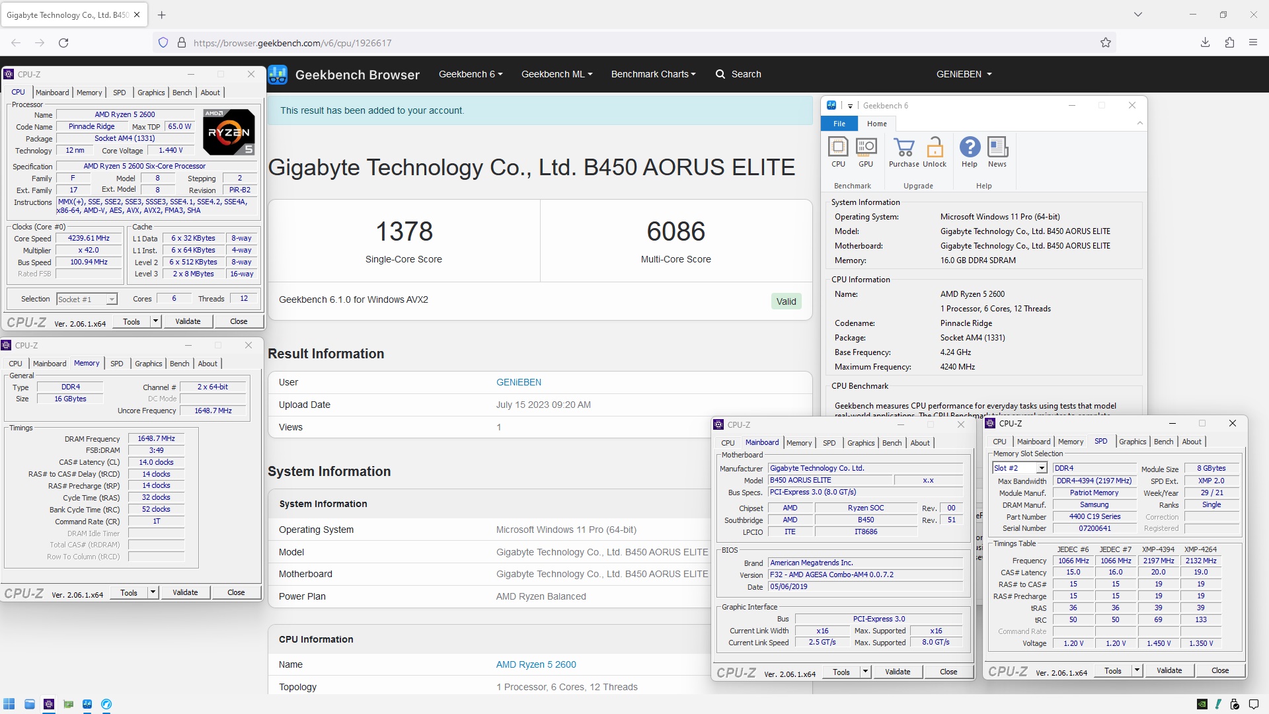This screenshot has height=714, width=1269.
Task: Select the Home tab in Geekbench 6
Action: tap(877, 124)
